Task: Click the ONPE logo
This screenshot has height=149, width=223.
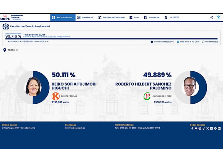Action: pos(5,17)
